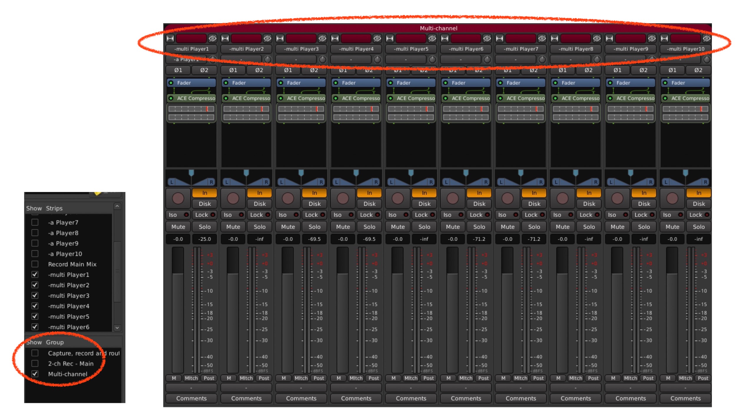Open strip name menu -multi Player10
Viewport: 736px width, 414px height.
point(686,49)
